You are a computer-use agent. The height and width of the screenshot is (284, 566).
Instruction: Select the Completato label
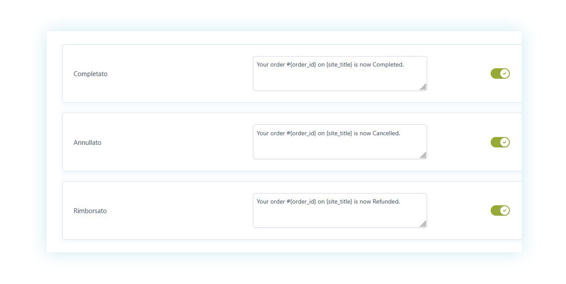[91, 74]
